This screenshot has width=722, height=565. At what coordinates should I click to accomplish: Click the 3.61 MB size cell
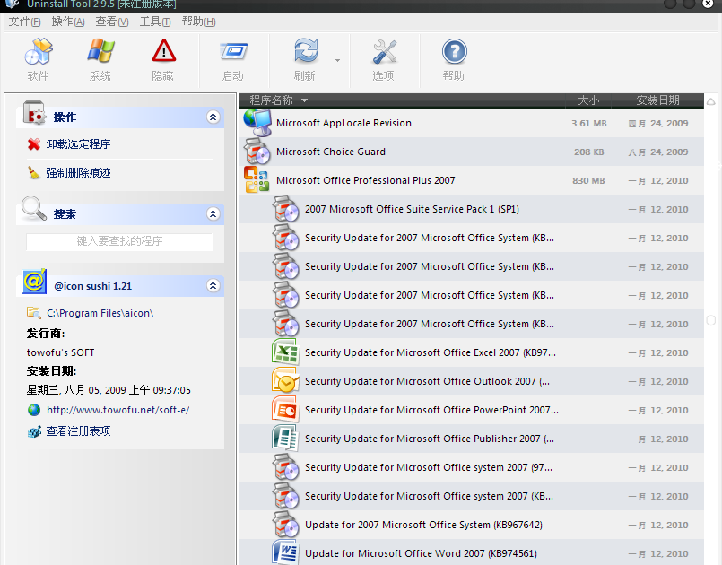(x=589, y=124)
